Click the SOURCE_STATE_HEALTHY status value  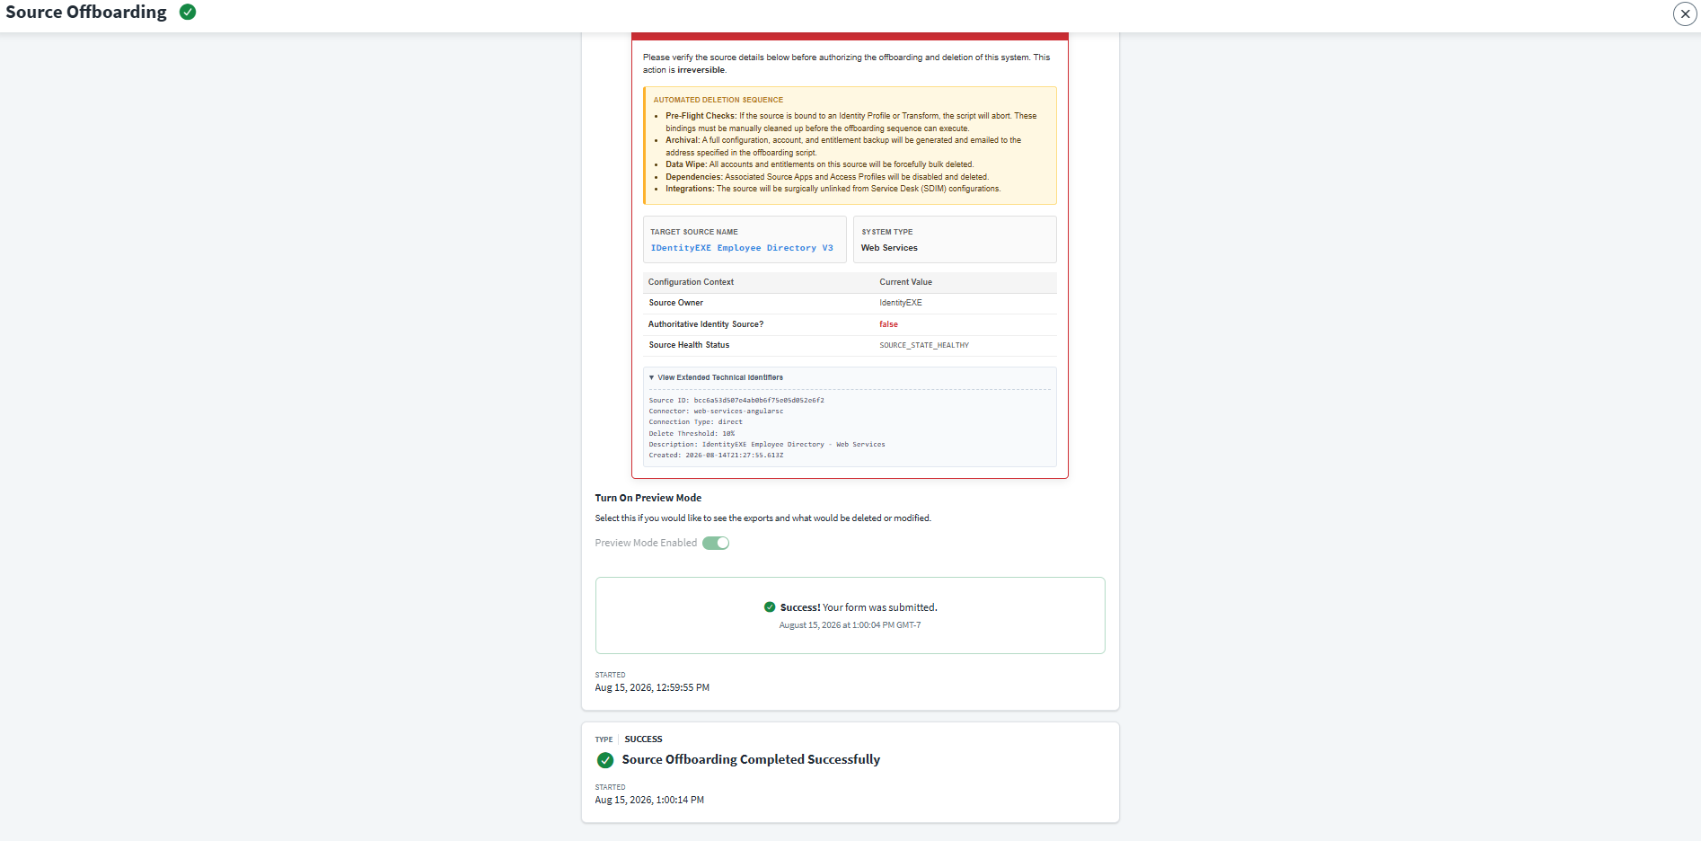pos(924,345)
